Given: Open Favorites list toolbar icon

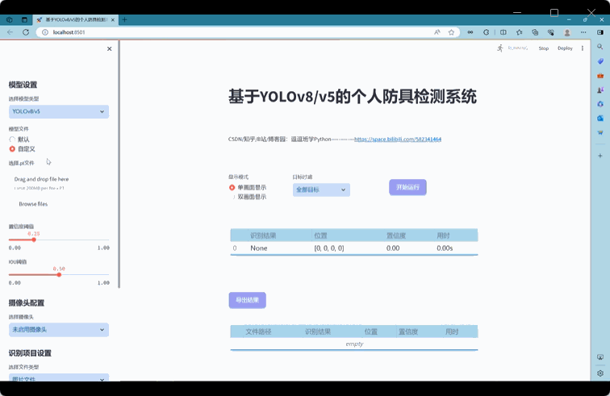Looking at the screenshot, I should [x=520, y=32].
